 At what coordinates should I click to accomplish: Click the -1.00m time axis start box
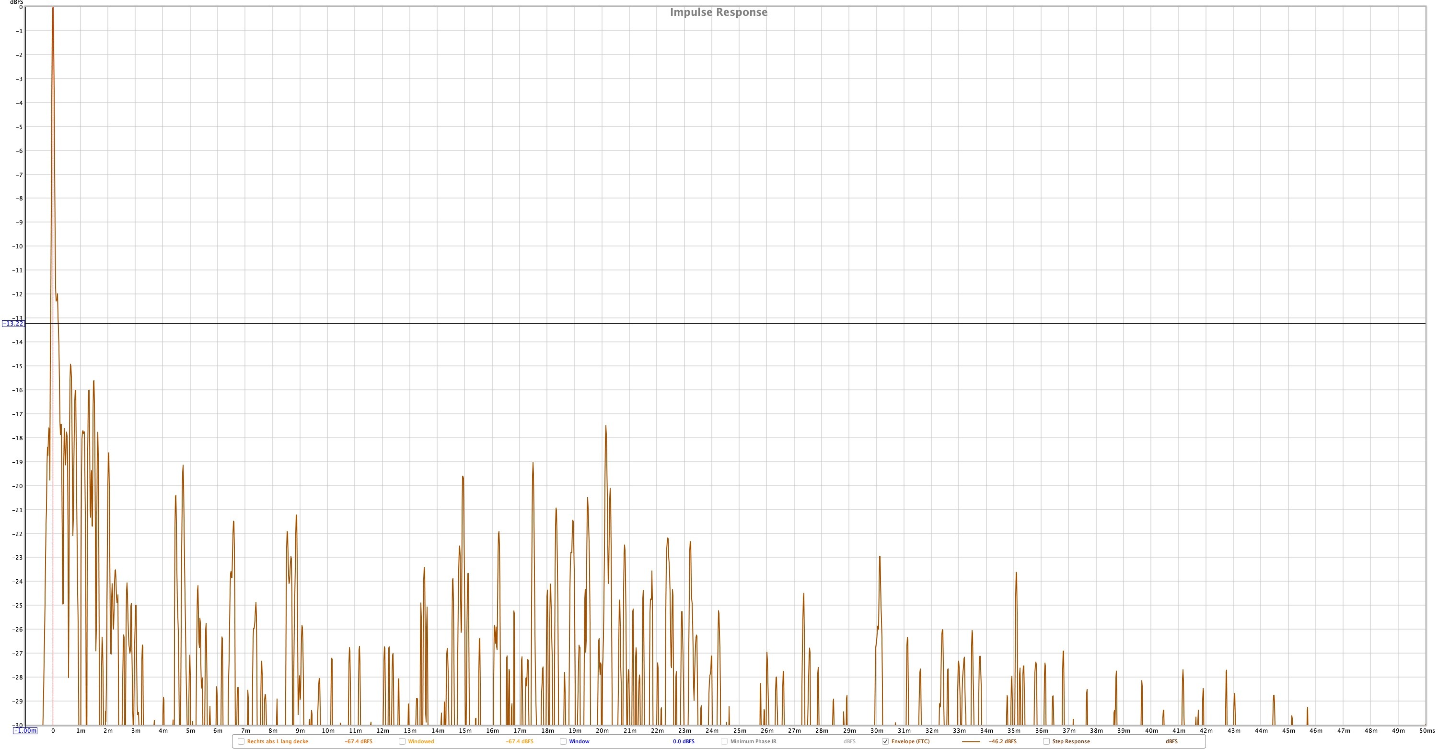pyautogui.click(x=25, y=731)
